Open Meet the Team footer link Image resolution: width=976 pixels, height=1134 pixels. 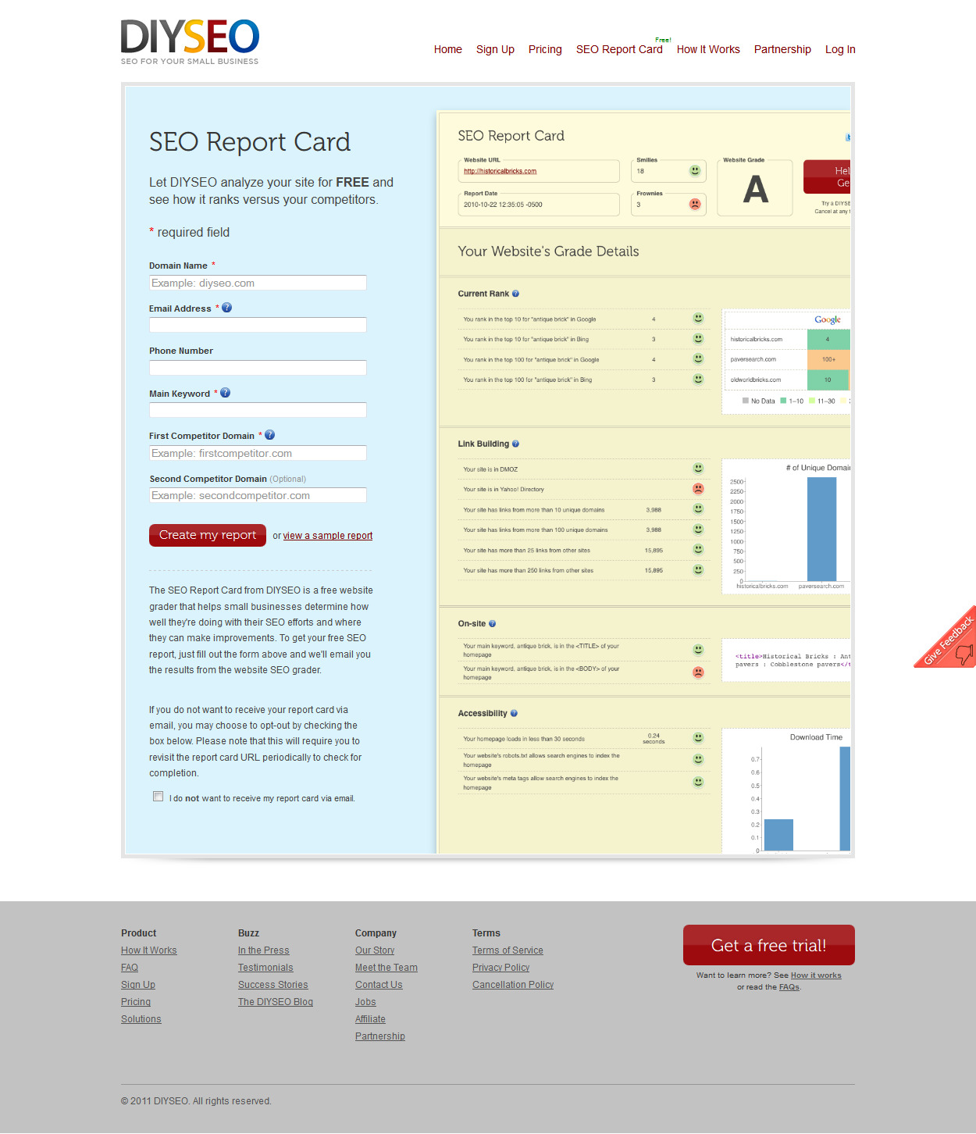click(386, 968)
